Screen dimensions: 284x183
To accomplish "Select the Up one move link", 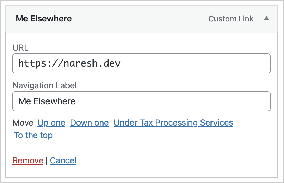I will click(51, 123).
